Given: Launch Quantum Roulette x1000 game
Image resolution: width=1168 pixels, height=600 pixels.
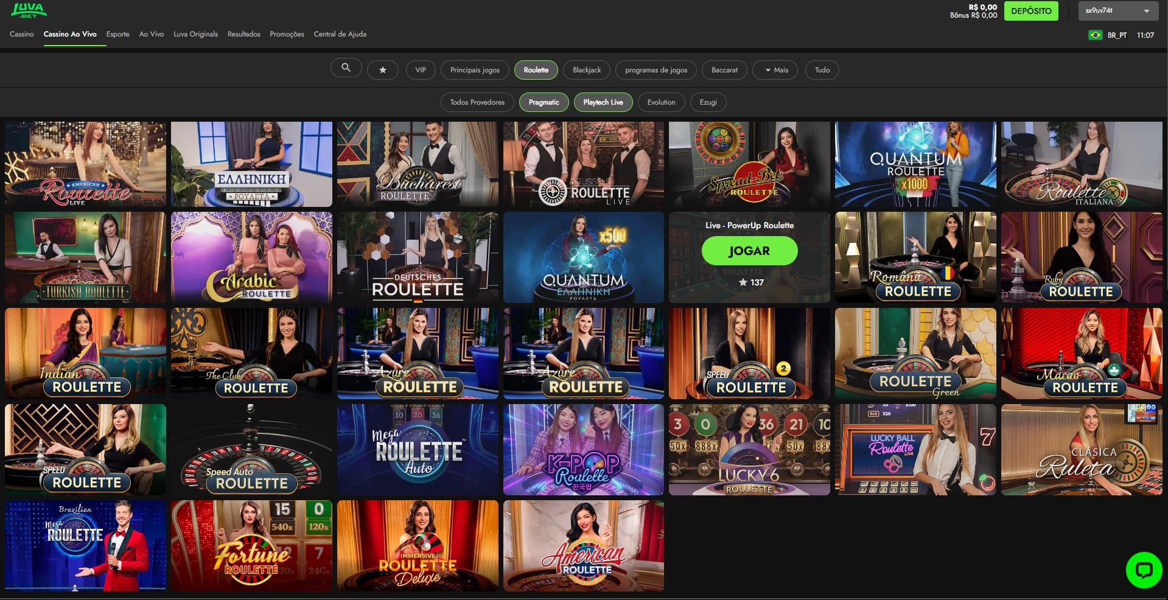Looking at the screenshot, I should (915, 164).
